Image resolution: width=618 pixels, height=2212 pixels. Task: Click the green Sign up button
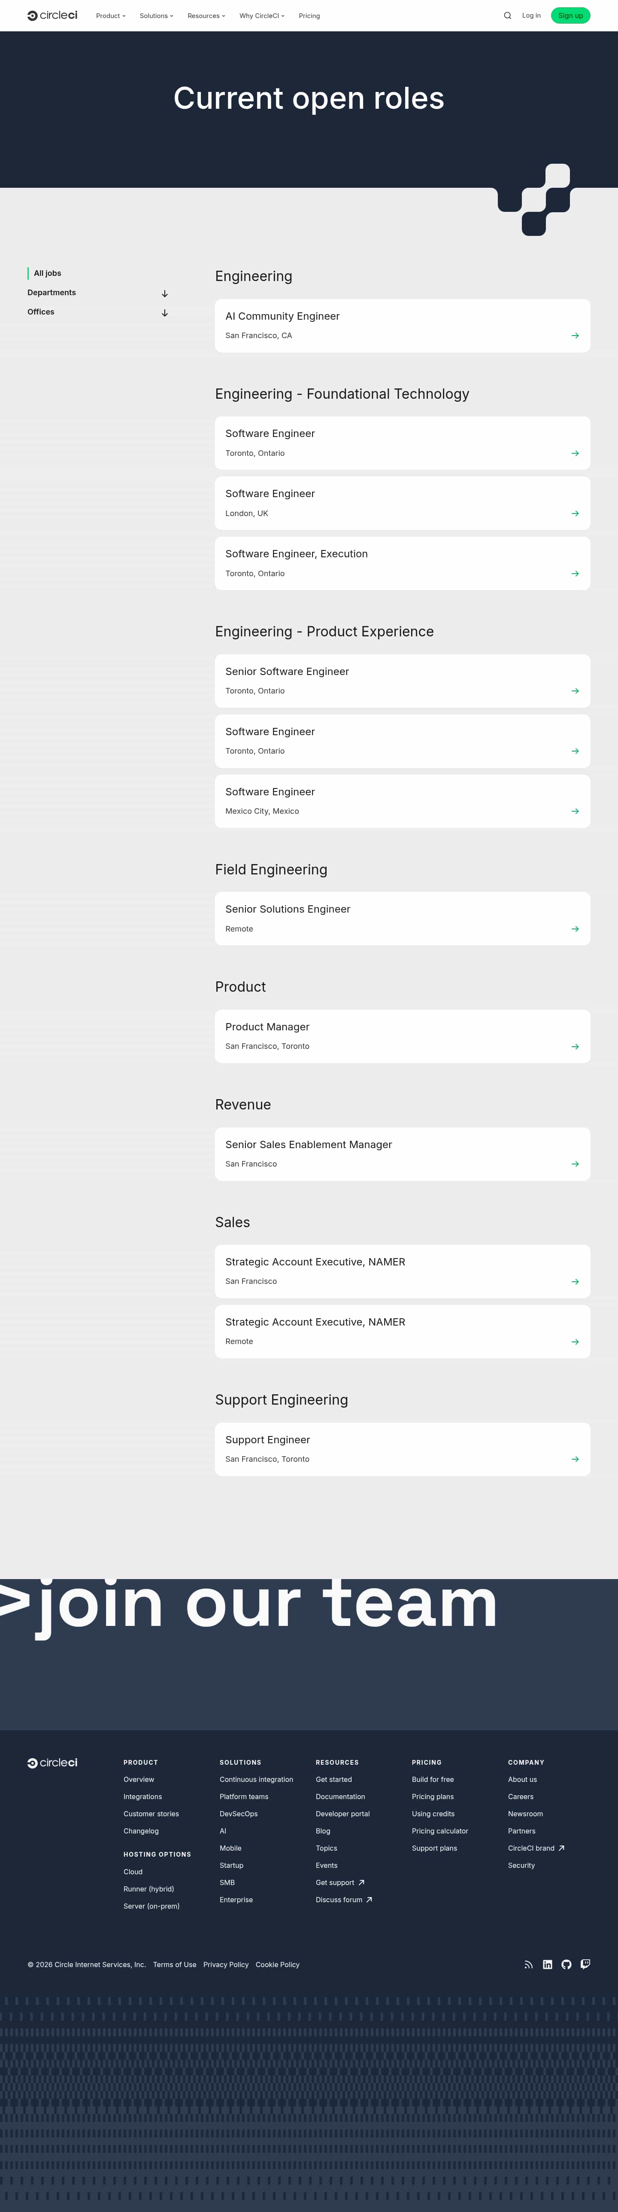(x=570, y=15)
